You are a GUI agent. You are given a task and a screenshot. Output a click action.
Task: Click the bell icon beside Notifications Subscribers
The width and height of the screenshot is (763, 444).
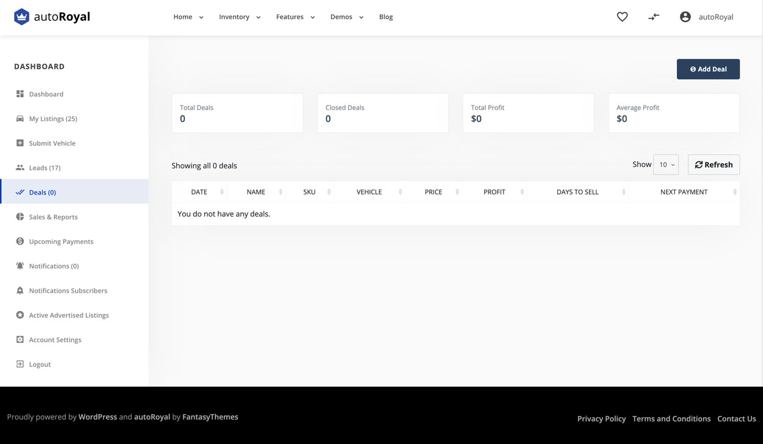click(20, 290)
